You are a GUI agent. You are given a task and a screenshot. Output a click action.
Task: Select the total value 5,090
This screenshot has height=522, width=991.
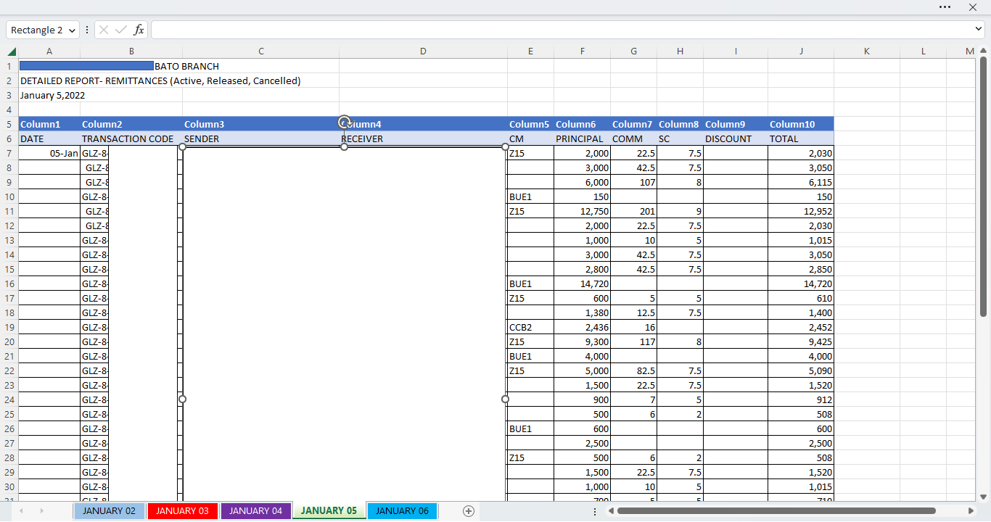coord(801,370)
